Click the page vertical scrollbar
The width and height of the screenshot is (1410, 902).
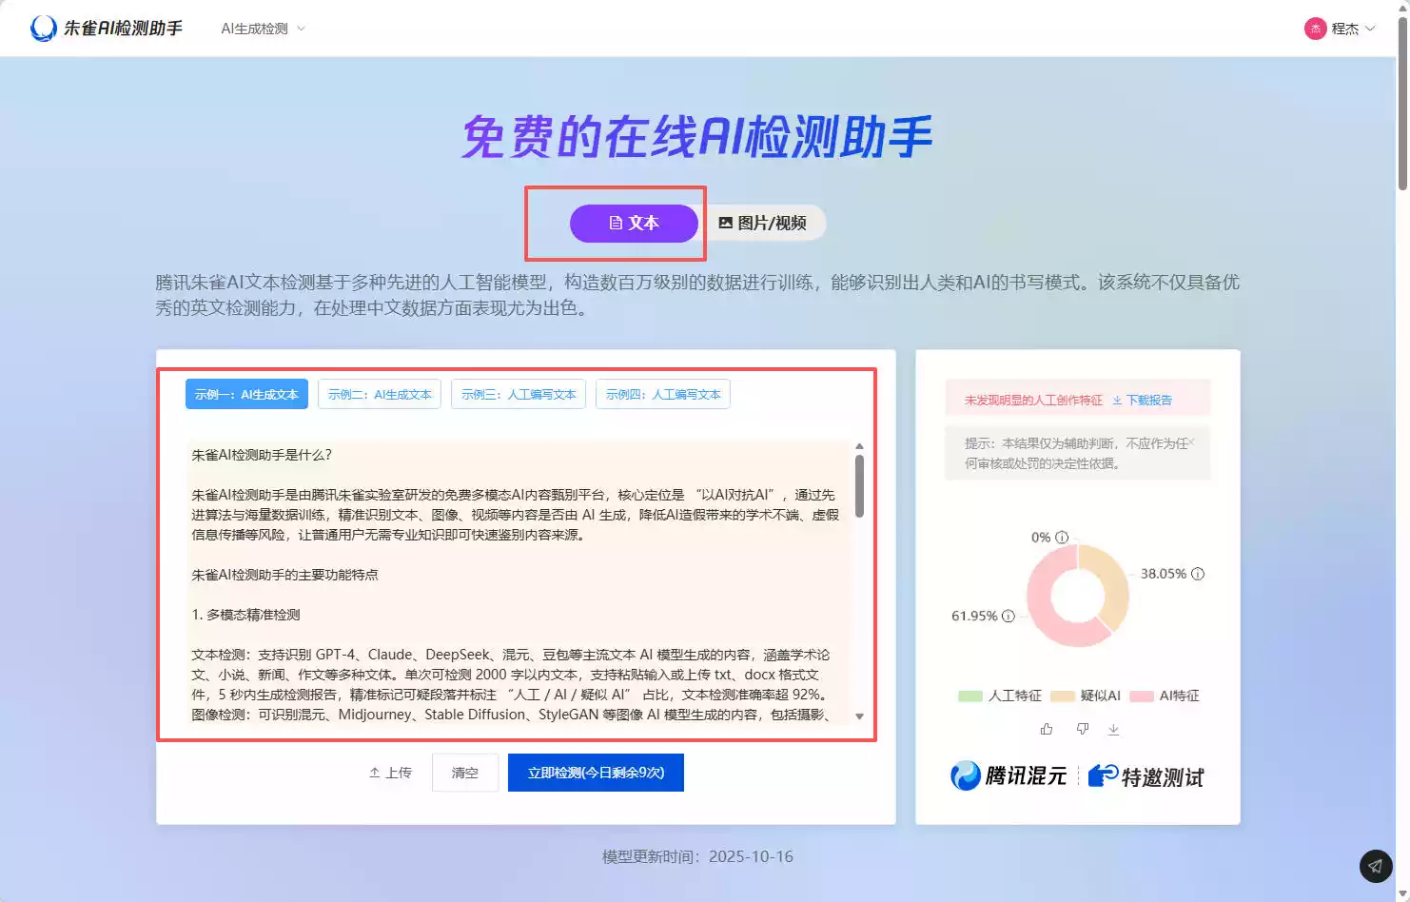pos(1402,105)
